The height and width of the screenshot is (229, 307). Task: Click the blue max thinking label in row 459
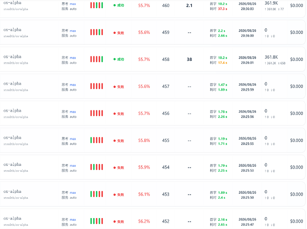(73, 31)
